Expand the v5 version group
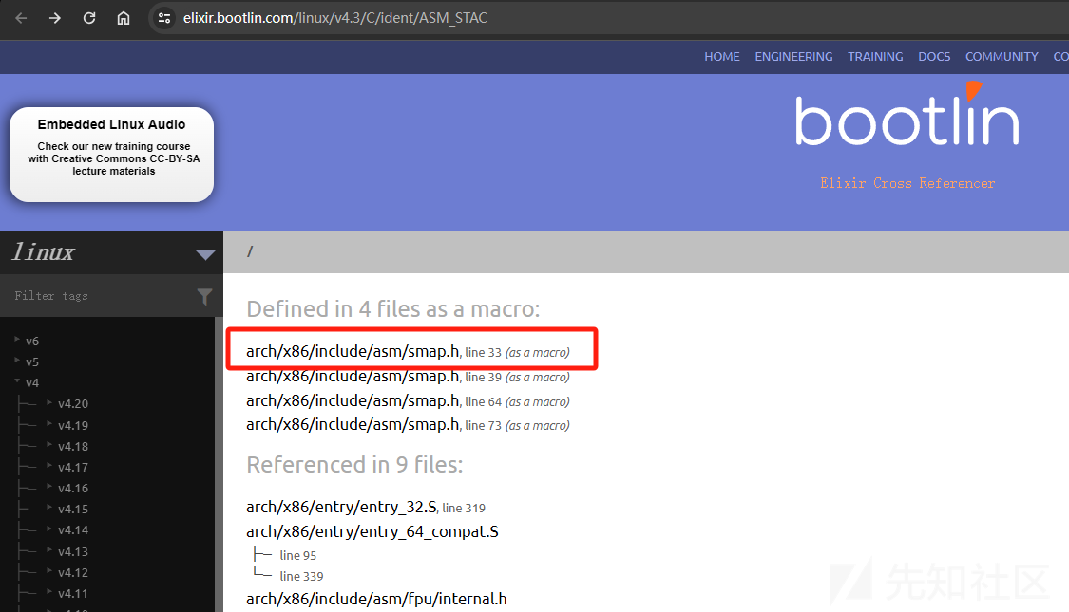Screen dimensions: 1069x612 [17, 360]
